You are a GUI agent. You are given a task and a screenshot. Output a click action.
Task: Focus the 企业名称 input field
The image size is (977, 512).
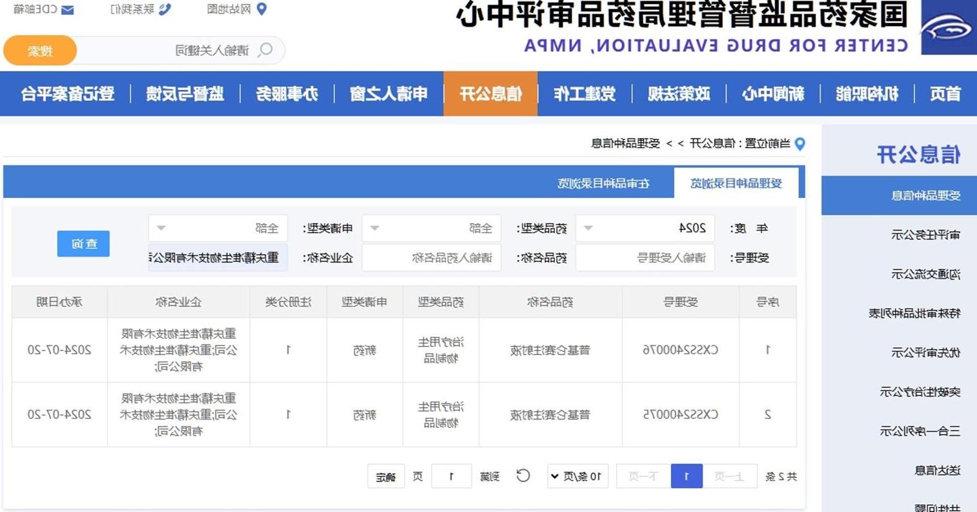pyautogui.click(x=218, y=258)
